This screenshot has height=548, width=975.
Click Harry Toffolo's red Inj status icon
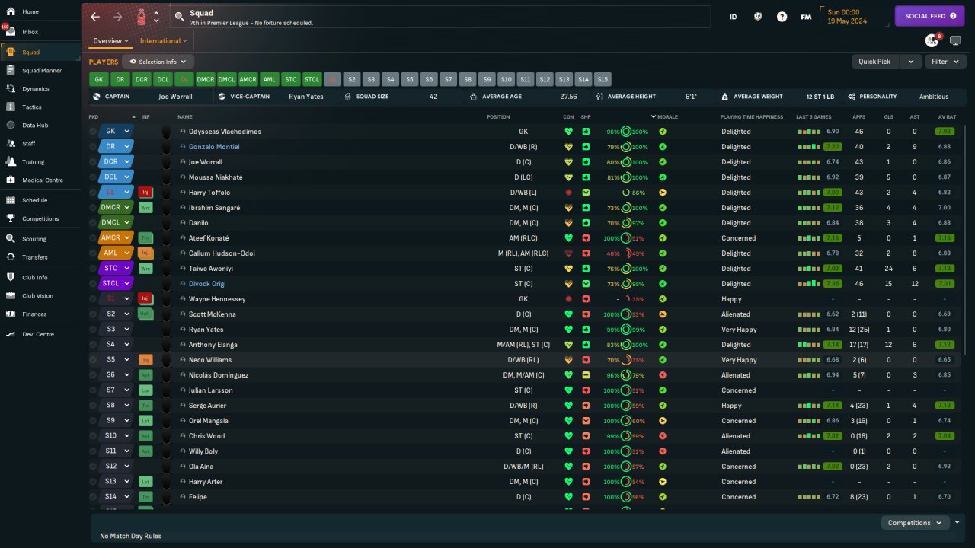(x=145, y=193)
